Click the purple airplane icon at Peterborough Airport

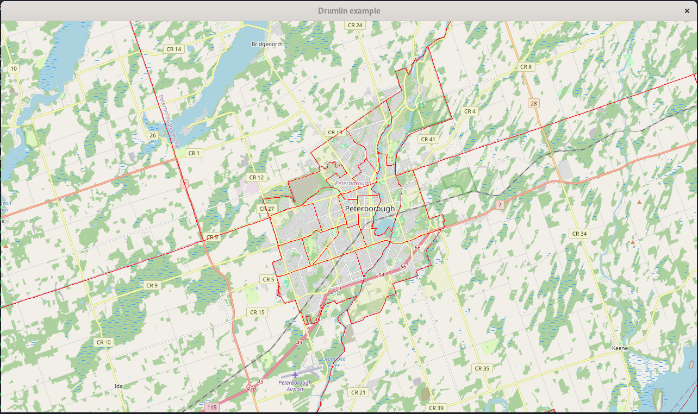[x=295, y=374]
